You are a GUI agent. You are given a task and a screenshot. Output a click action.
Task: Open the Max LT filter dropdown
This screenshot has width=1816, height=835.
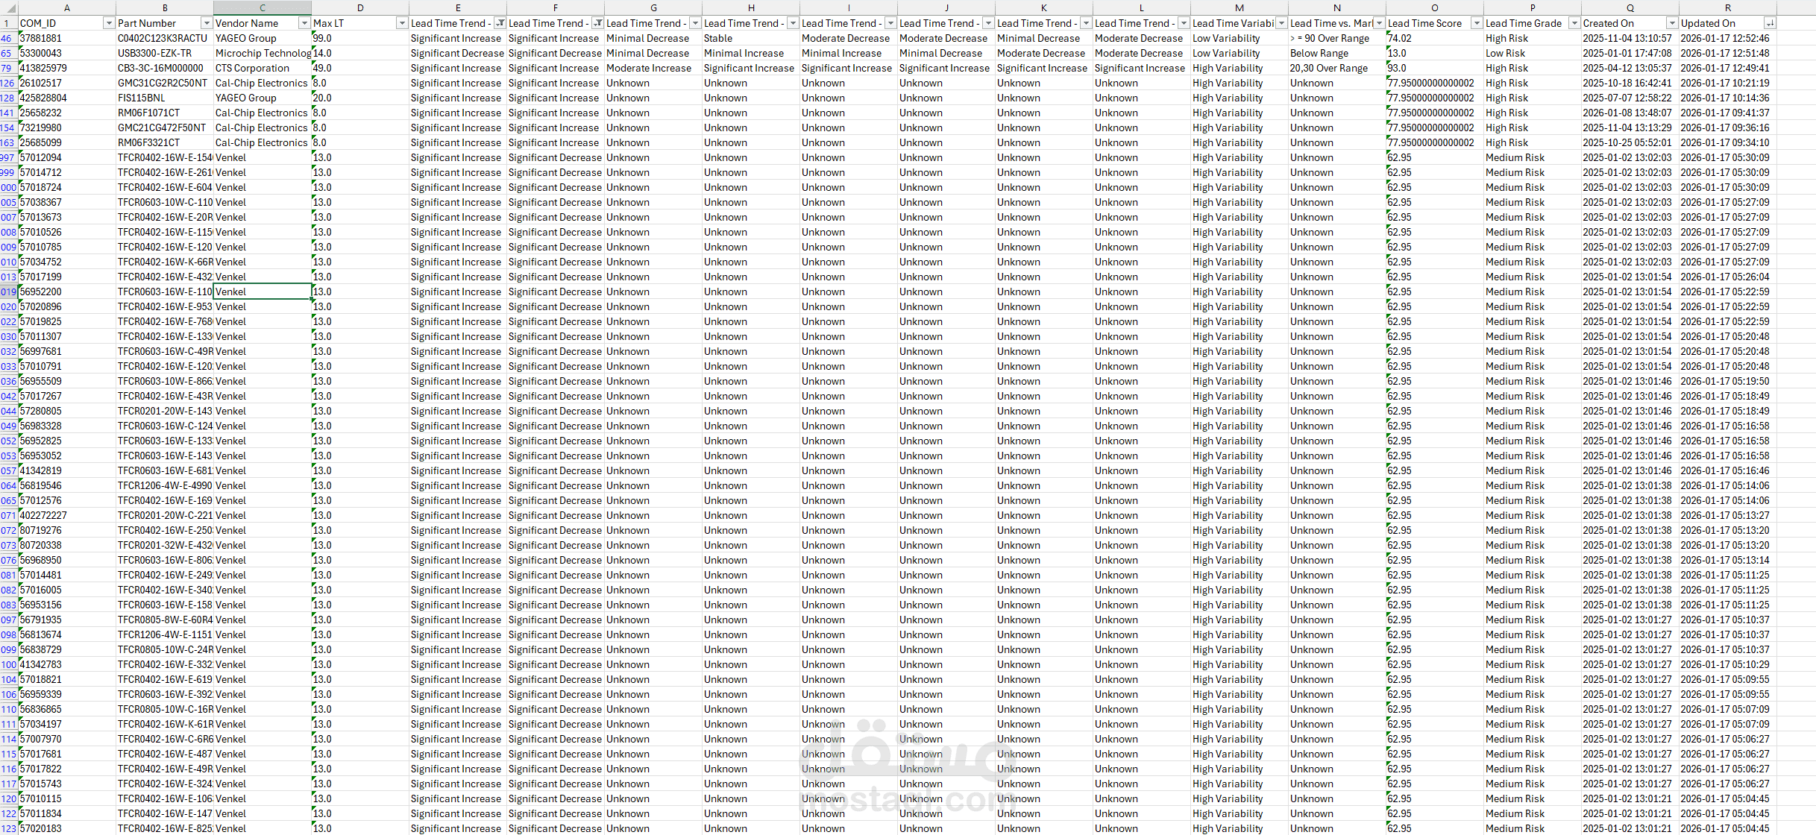pyautogui.click(x=402, y=23)
